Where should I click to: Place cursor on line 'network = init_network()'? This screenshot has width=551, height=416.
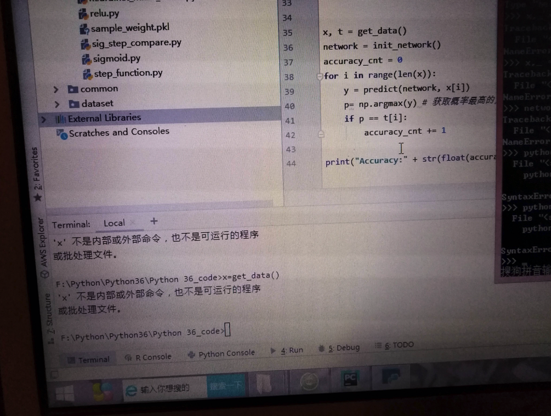click(x=382, y=46)
